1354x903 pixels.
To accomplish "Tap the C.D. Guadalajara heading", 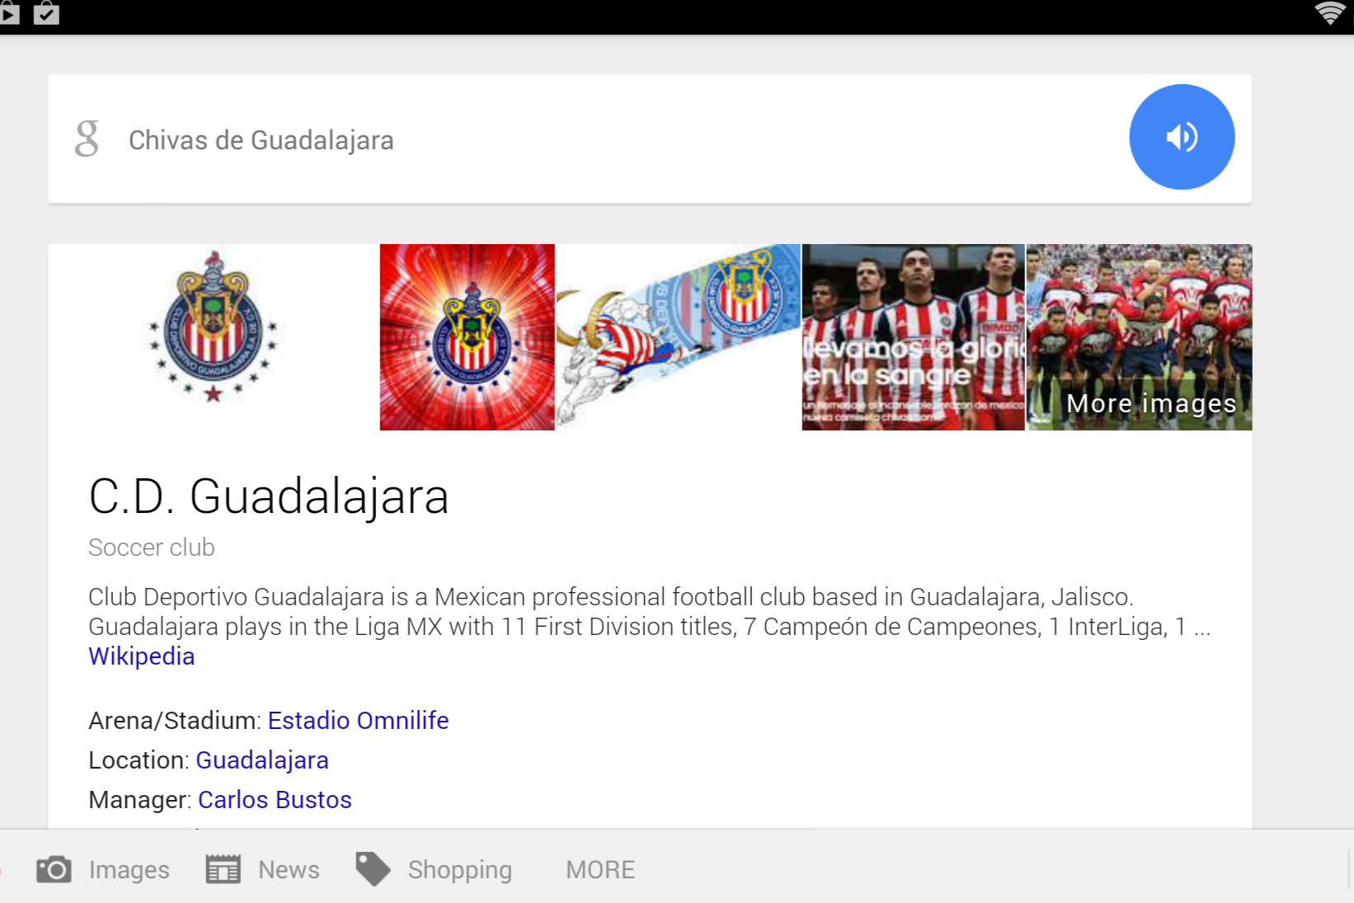I will 269,496.
